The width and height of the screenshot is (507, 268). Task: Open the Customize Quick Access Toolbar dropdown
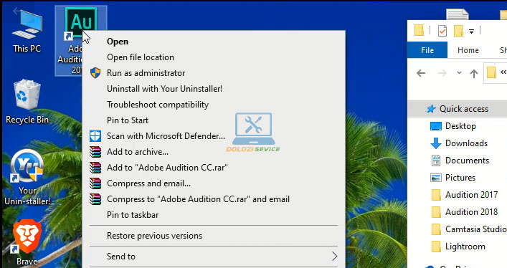point(471,32)
